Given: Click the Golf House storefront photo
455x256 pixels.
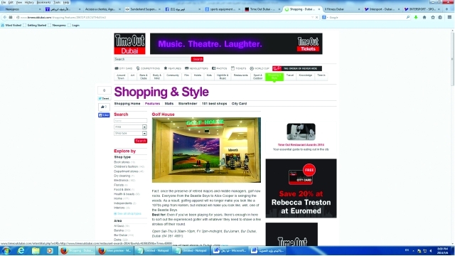Looking at the screenshot, I should pos(206,150).
